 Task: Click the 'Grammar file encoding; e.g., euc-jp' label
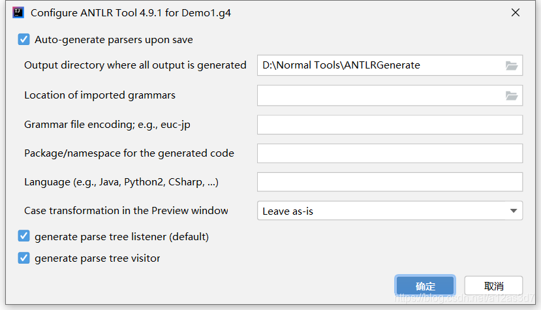point(107,125)
